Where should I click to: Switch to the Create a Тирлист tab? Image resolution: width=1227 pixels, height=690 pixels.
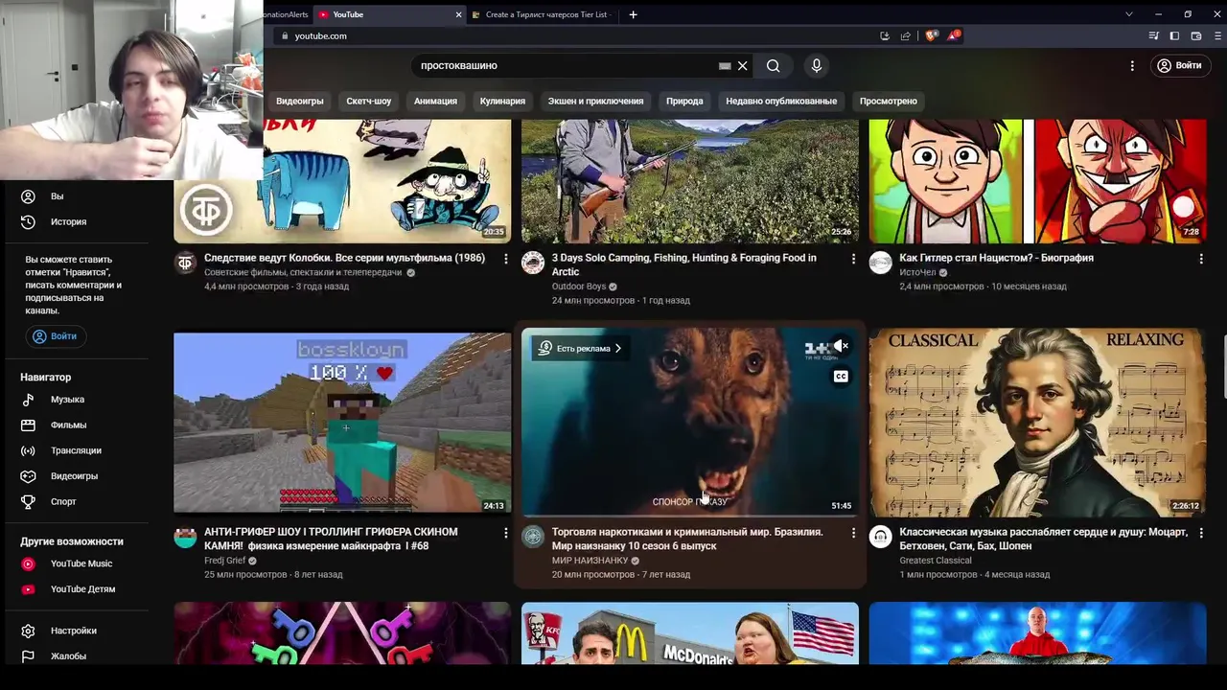(x=544, y=14)
